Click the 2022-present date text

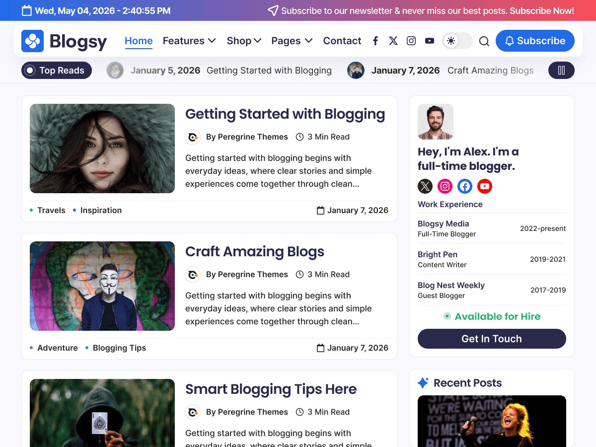tap(543, 228)
